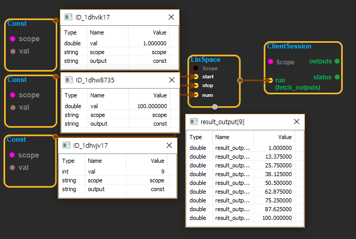The height and width of the screenshot is (239, 356).
Task: Click the gray val port on the middle Const node
Action: click(x=13, y=107)
